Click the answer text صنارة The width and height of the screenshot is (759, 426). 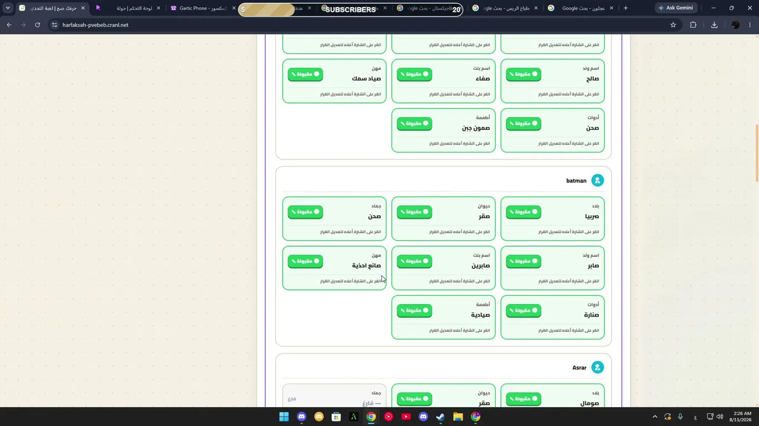[591, 315]
